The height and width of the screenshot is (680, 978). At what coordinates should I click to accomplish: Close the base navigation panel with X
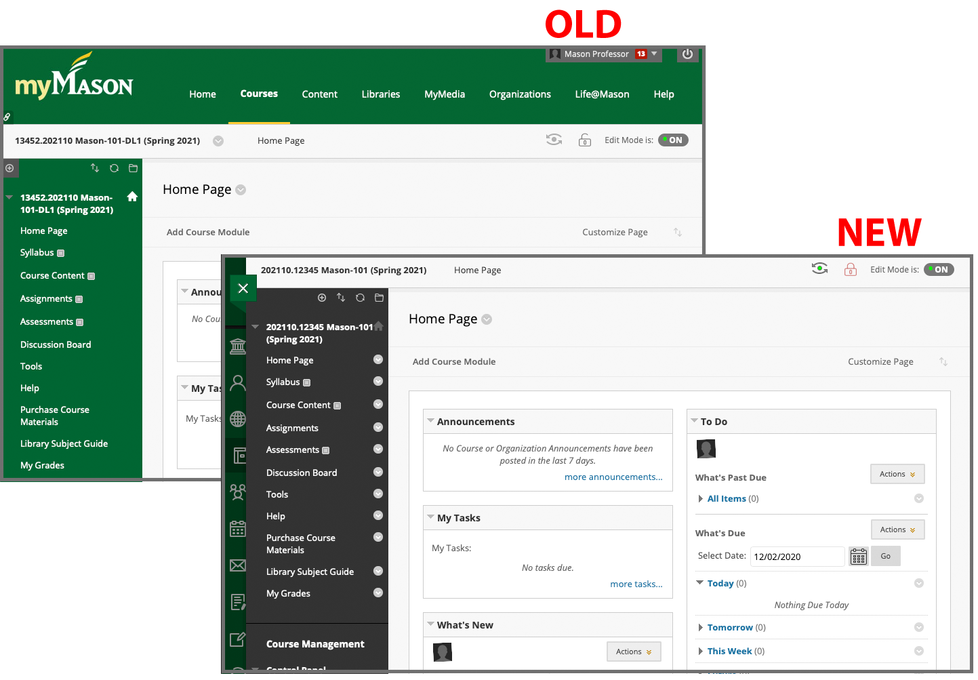pos(243,288)
